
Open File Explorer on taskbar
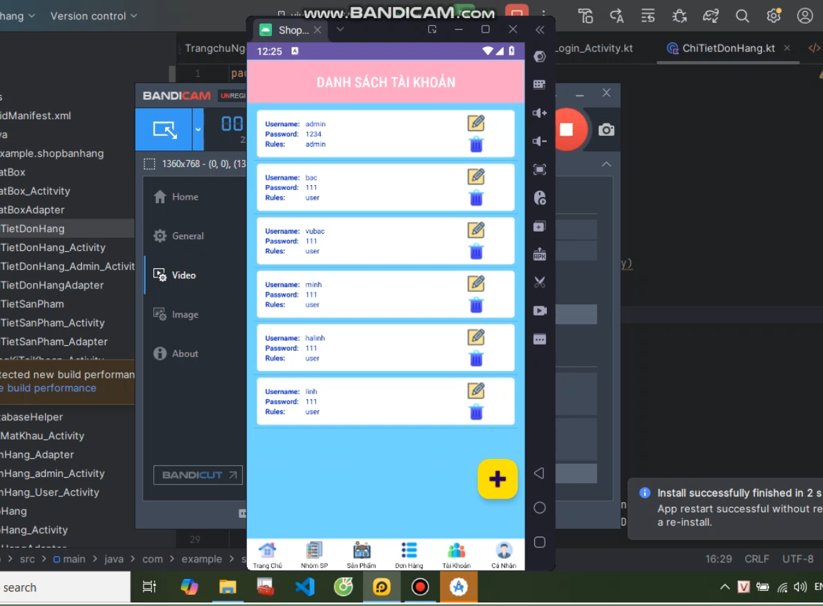[x=228, y=587]
